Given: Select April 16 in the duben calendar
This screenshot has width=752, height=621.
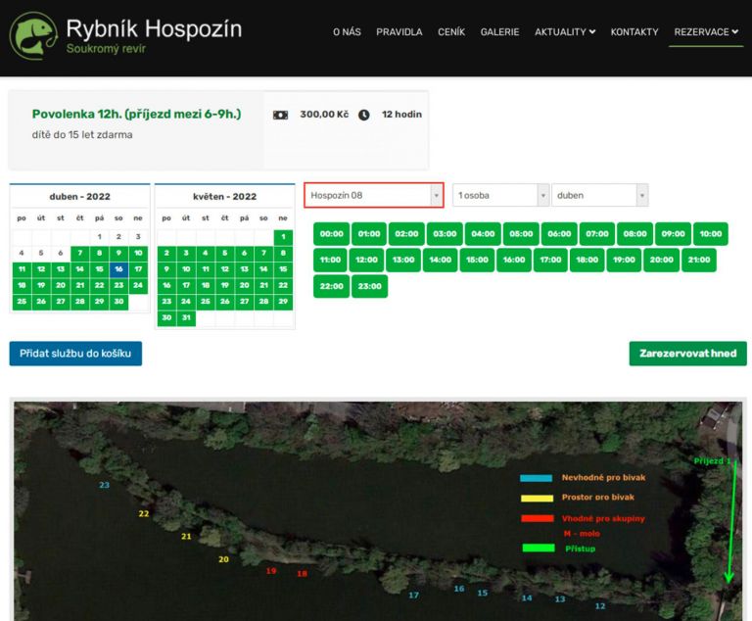Looking at the screenshot, I should pos(118,268).
